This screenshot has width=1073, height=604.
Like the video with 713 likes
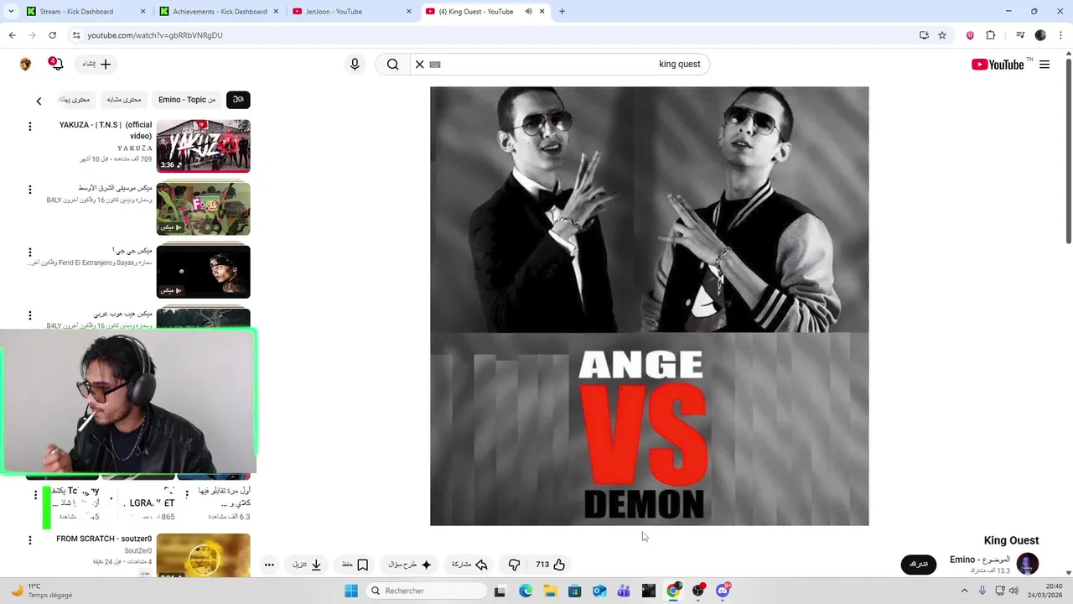pyautogui.click(x=552, y=565)
